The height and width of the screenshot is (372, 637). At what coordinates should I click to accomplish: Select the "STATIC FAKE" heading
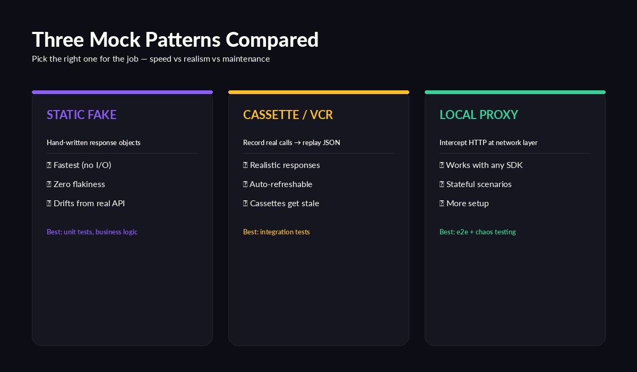point(81,115)
